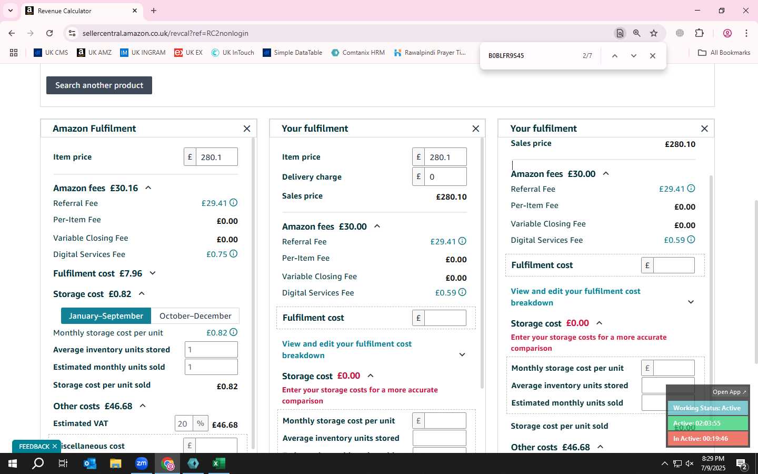
Task: Open the UK CMS bookmark
Action: (x=51, y=53)
